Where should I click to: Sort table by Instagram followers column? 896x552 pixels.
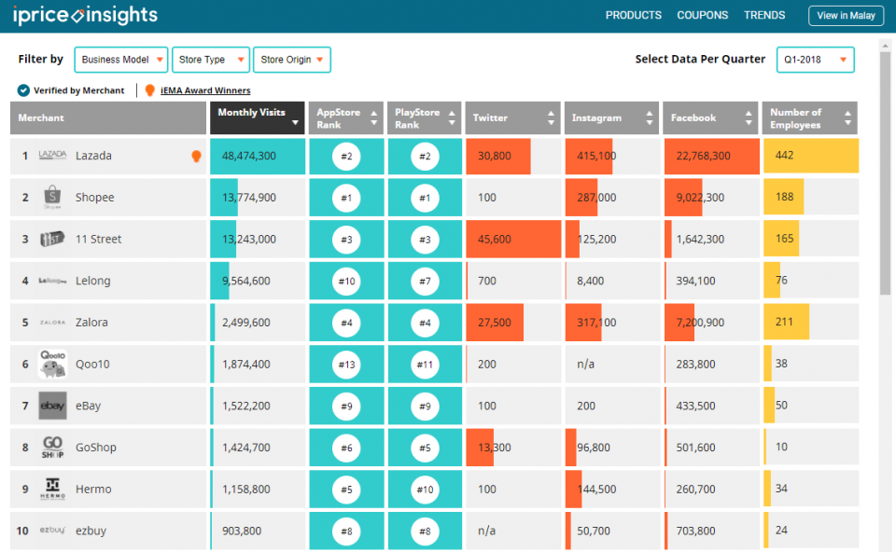click(x=611, y=118)
